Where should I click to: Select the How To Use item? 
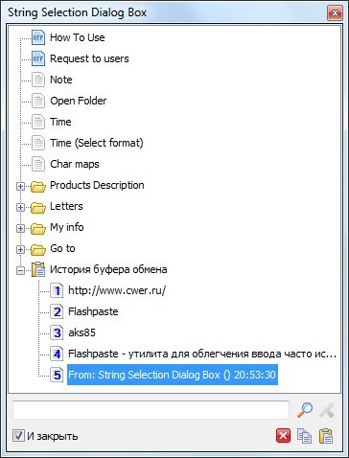[78, 37]
